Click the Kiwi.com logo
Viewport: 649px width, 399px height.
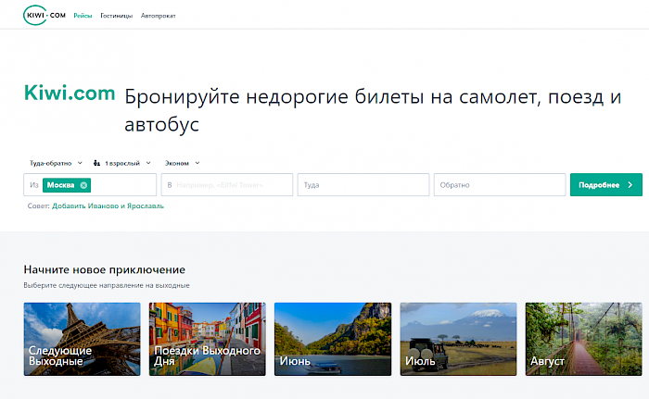tap(45, 16)
